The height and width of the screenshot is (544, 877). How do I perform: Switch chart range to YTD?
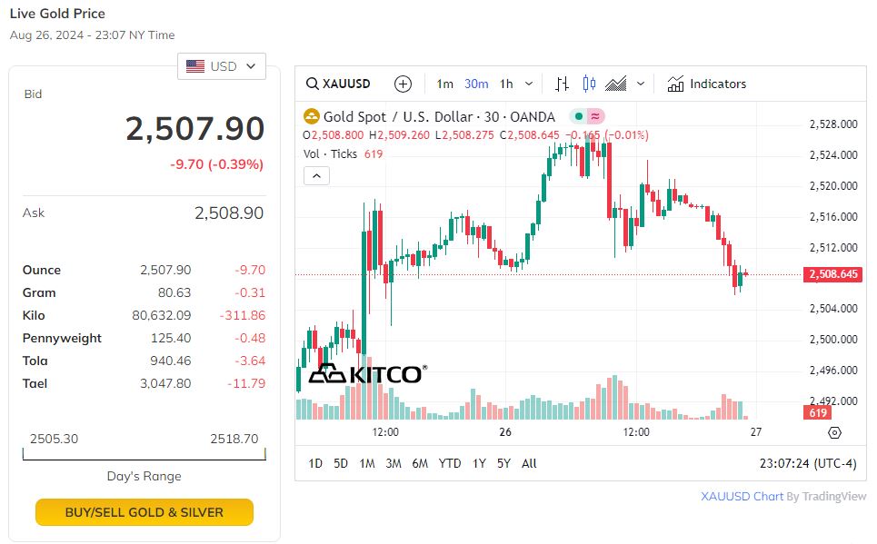450,463
